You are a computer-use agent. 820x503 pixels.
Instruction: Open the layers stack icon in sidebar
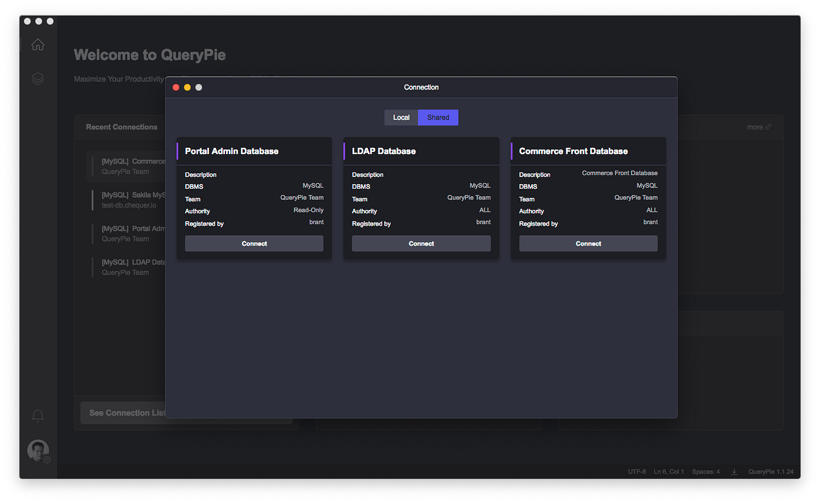tap(37, 78)
